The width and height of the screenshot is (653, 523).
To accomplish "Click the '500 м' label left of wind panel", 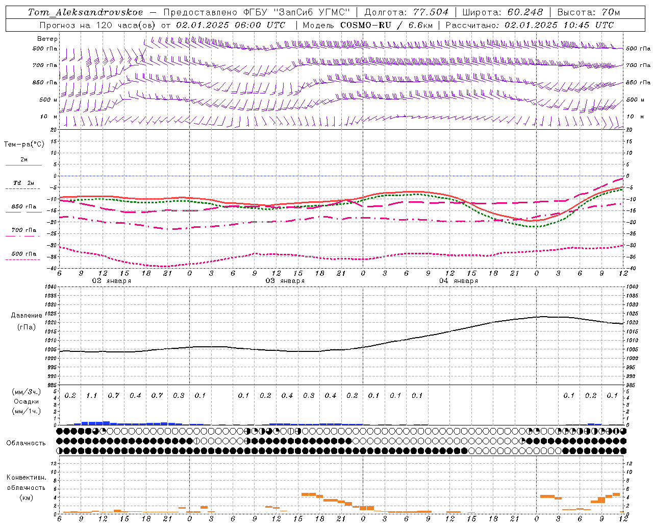I will click(x=48, y=100).
